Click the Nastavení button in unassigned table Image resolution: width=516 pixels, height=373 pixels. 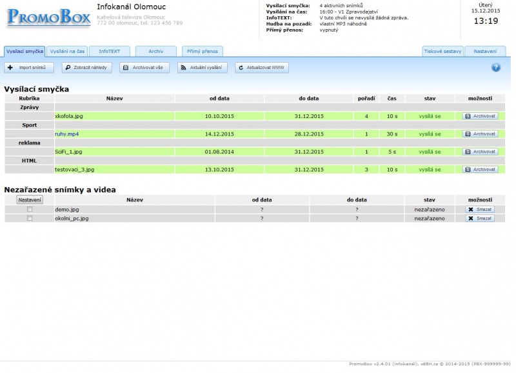[x=30, y=200]
